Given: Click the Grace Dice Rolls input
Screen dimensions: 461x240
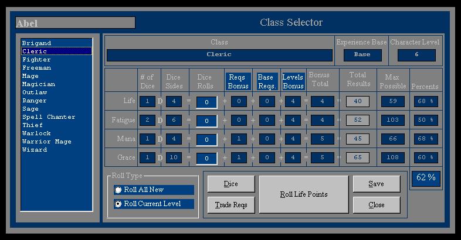Looking at the screenshot, I should click(x=206, y=158).
